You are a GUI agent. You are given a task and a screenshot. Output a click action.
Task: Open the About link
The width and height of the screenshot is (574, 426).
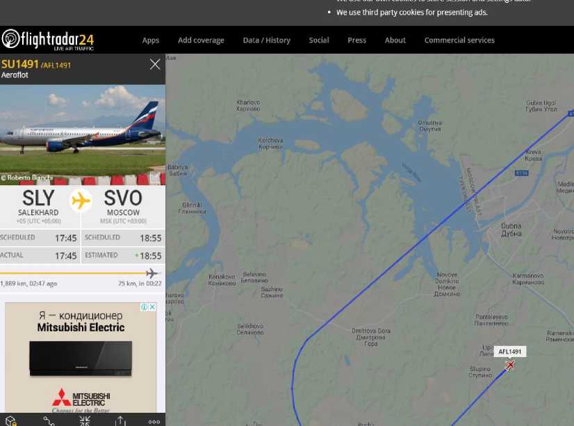[x=395, y=40]
